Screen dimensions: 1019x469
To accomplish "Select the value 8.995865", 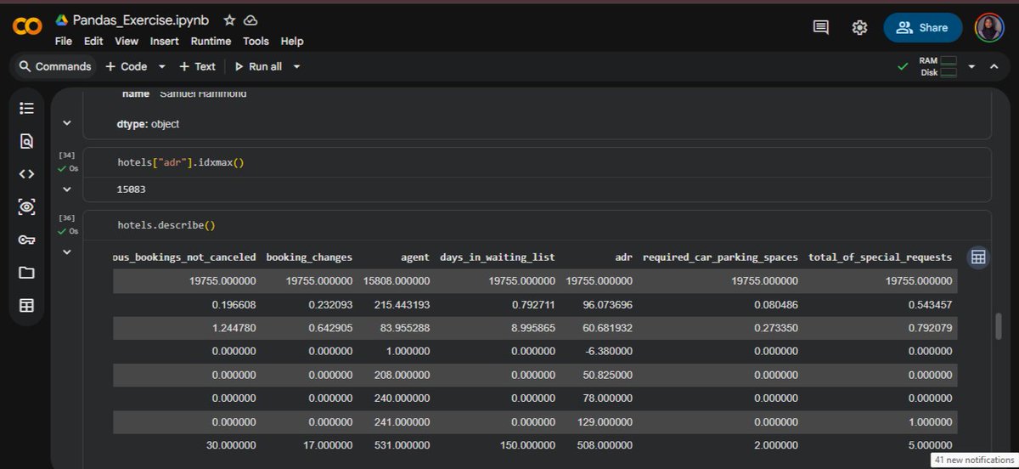I will 532,327.
